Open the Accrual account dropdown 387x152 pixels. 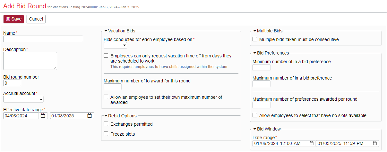click(23, 99)
